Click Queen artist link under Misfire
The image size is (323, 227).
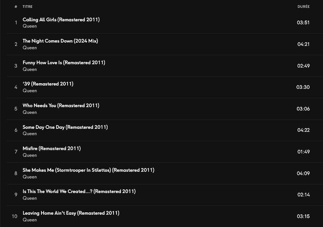[29, 155]
